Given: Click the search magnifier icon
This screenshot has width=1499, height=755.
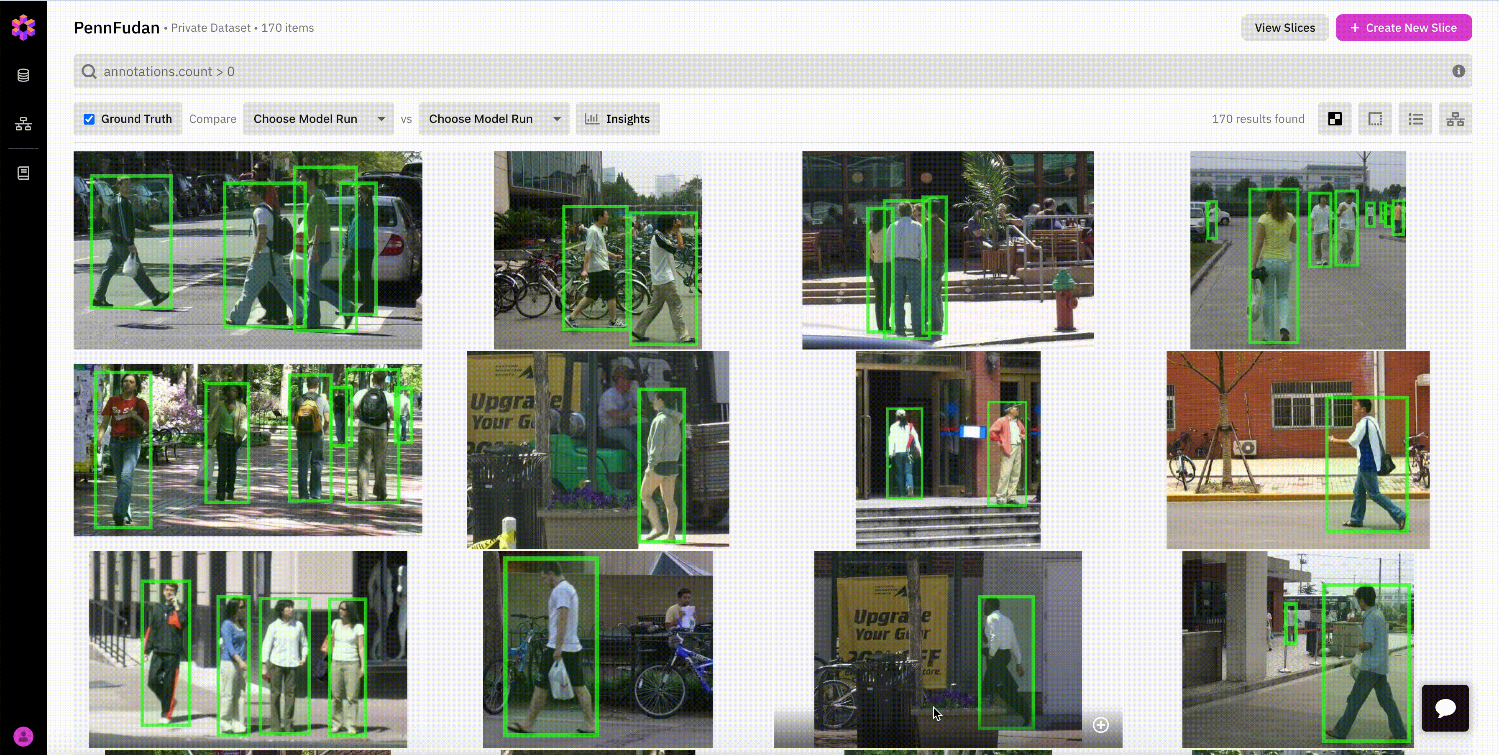Looking at the screenshot, I should click(88, 71).
